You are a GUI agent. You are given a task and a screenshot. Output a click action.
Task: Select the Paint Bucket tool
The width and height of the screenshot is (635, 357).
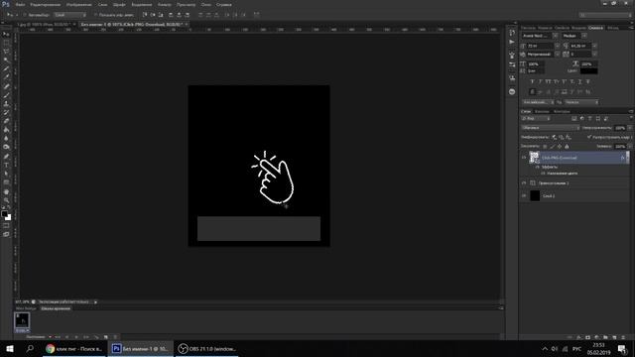point(6,130)
